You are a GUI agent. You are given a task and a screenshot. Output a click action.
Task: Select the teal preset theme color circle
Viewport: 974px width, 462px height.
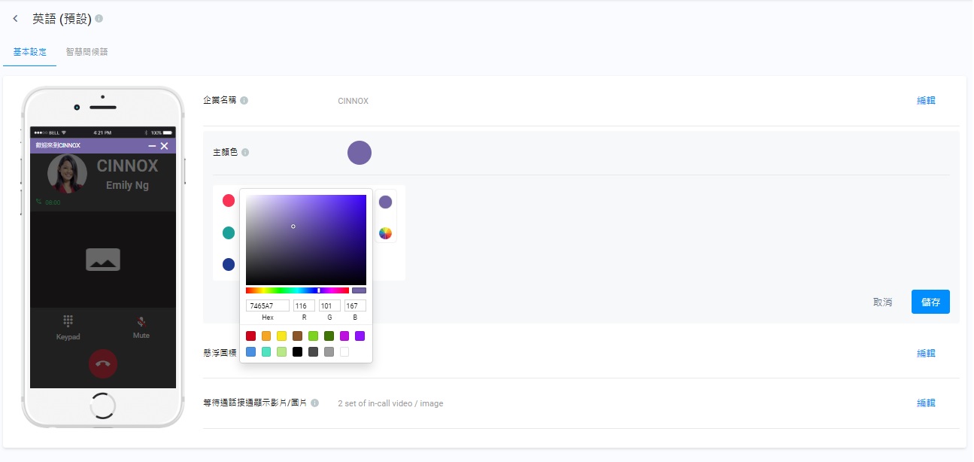click(229, 233)
